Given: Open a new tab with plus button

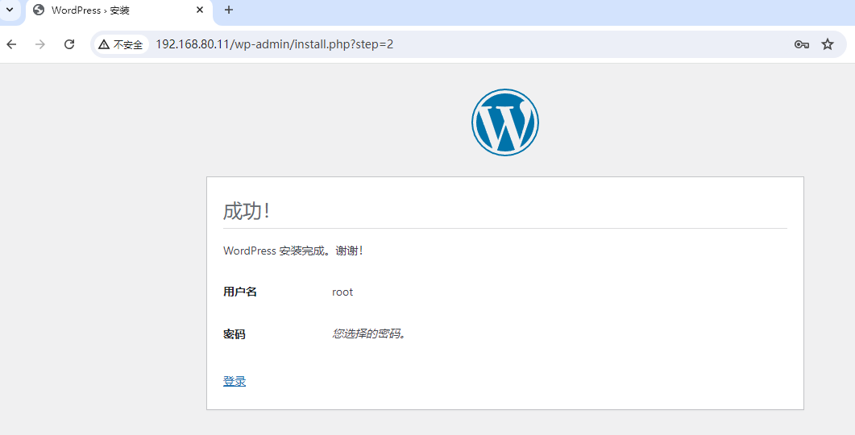Looking at the screenshot, I should tap(229, 10).
